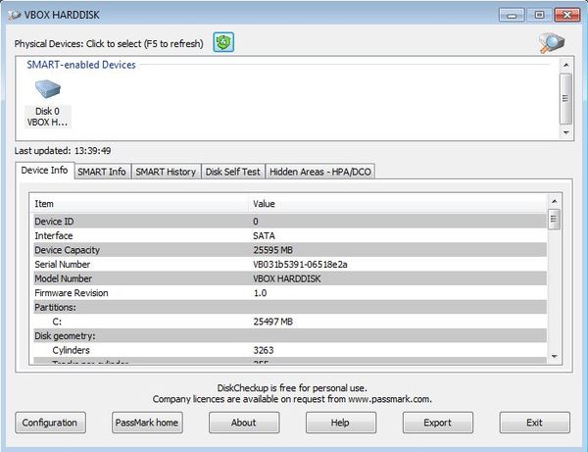Show the Hidden Areas - HPA/DCO tab

point(319,172)
